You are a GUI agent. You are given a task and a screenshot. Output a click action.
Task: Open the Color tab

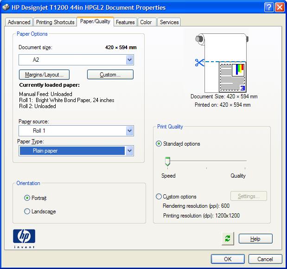pyautogui.click(x=146, y=22)
